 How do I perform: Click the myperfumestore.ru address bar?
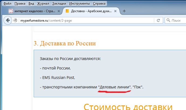point(86,20)
